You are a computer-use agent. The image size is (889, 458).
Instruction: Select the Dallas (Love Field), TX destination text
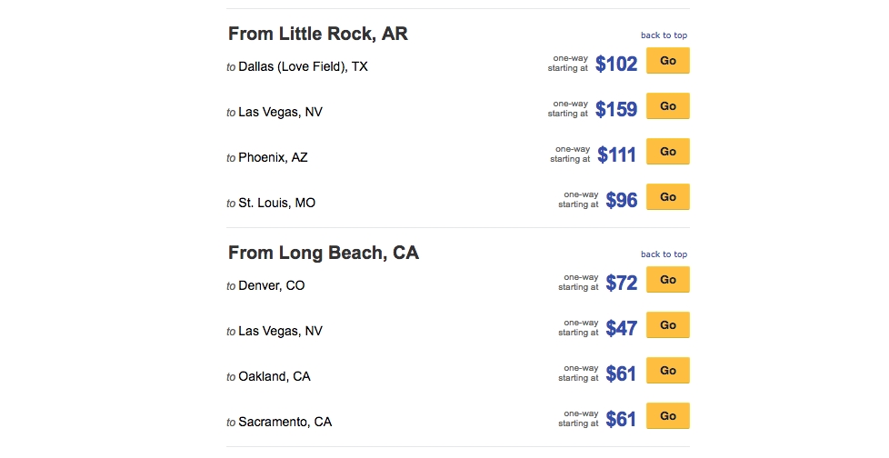click(x=303, y=66)
